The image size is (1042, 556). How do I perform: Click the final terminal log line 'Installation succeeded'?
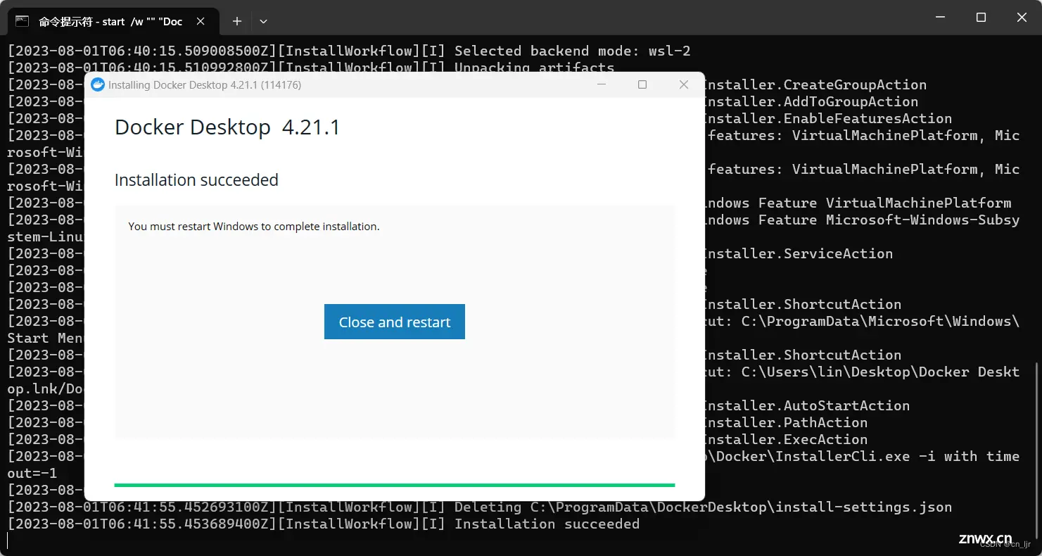[x=547, y=524]
